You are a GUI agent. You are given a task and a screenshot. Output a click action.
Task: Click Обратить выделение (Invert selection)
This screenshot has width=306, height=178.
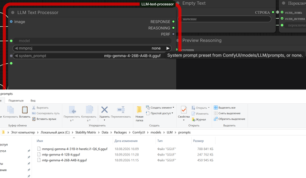pos(229,119)
